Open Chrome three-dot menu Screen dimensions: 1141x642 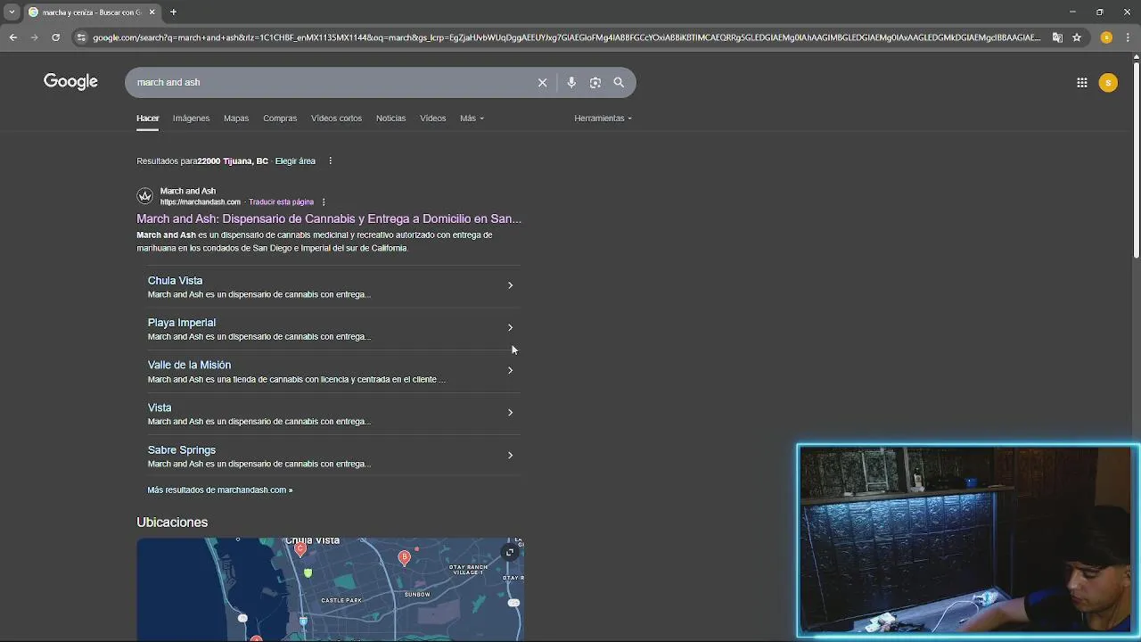(1128, 37)
